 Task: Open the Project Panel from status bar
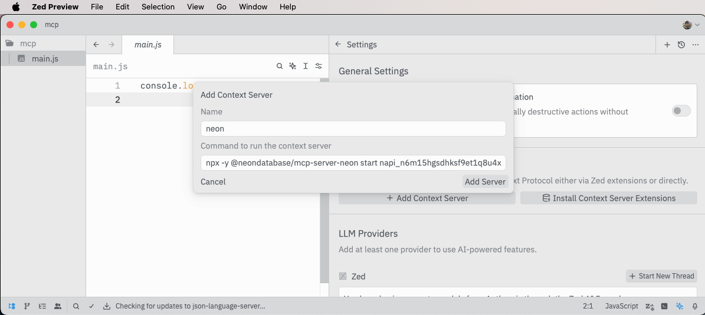(12, 306)
